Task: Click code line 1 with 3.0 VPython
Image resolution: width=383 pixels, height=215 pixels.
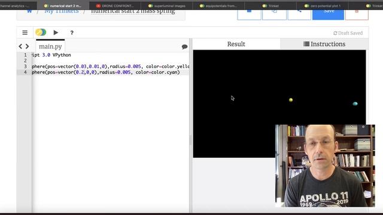Action: (110, 55)
